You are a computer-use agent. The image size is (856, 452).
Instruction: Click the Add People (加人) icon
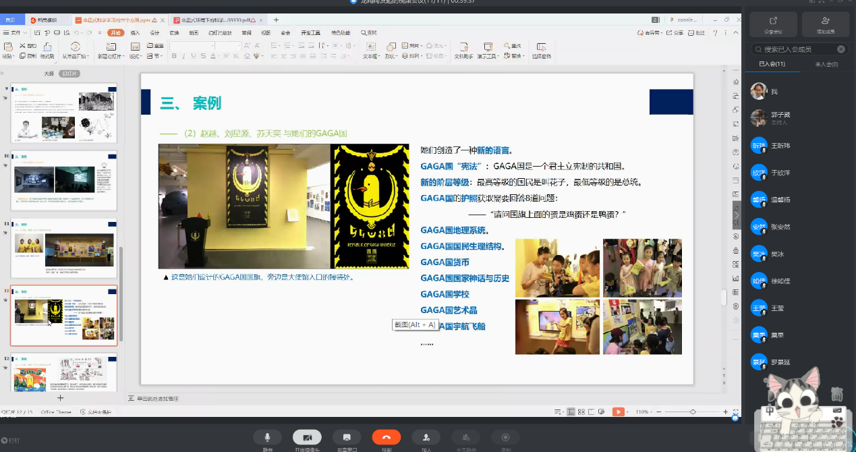point(426,437)
